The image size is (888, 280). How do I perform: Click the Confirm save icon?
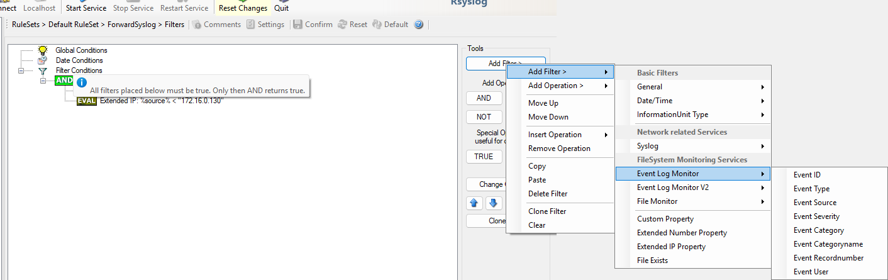tap(298, 25)
